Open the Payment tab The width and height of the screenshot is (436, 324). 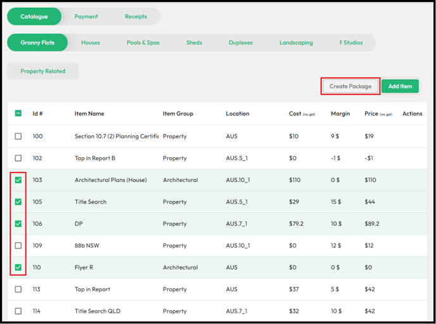tap(86, 16)
